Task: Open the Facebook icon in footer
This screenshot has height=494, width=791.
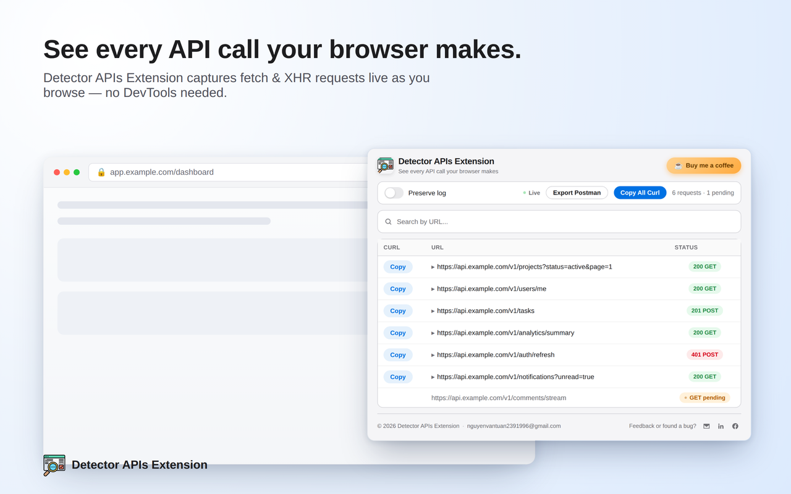Action: point(735,426)
